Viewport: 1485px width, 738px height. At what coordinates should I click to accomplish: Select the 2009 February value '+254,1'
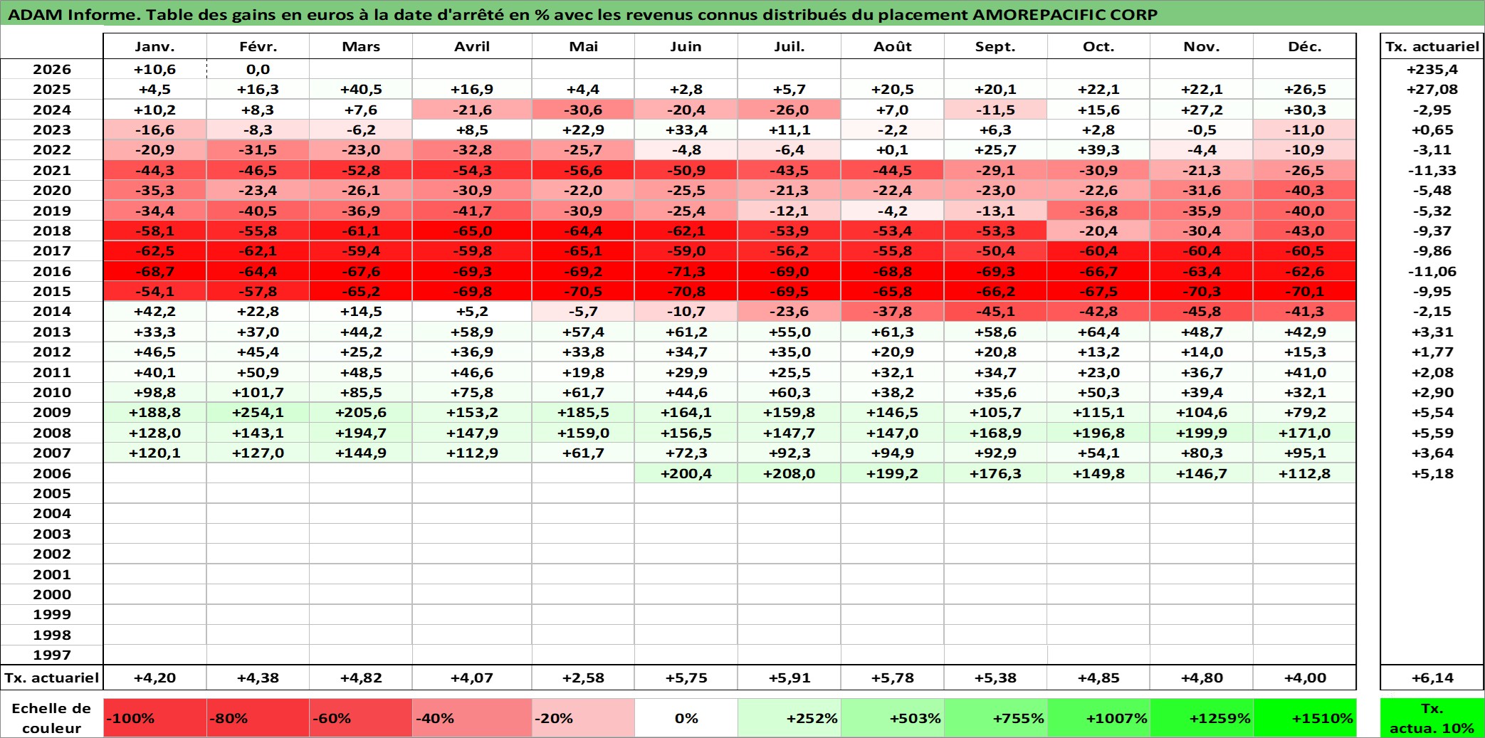tap(258, 412)
